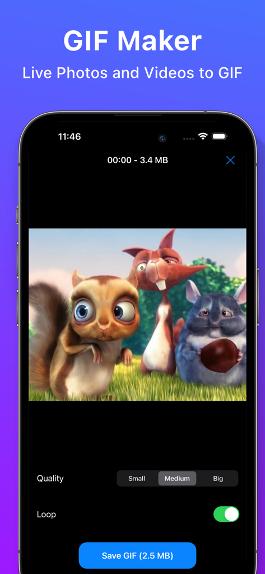Select Big quality option
265x574 pixels.
(x=218, y=479)
